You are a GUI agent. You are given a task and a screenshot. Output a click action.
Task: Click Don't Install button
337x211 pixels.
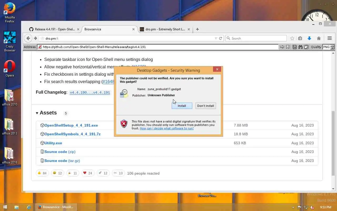click(206, 106)
